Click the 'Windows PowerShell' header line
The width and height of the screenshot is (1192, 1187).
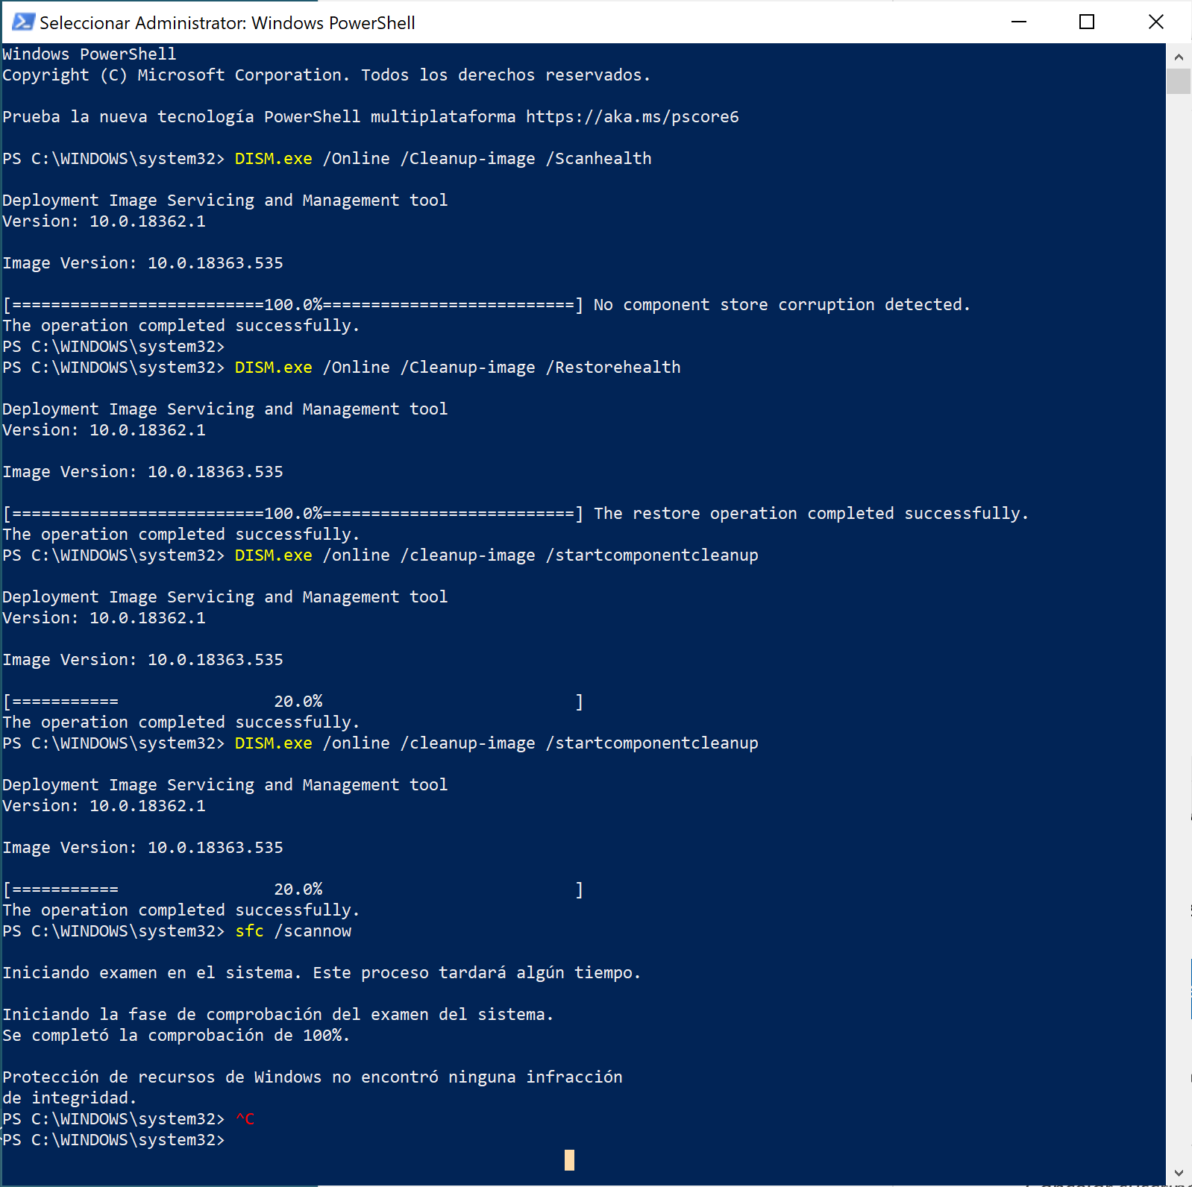(x=90, y=54)
